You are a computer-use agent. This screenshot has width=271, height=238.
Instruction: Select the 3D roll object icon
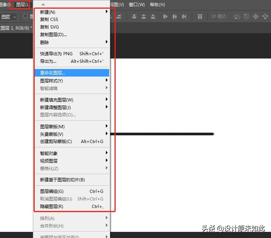click(x=246, y=17)
